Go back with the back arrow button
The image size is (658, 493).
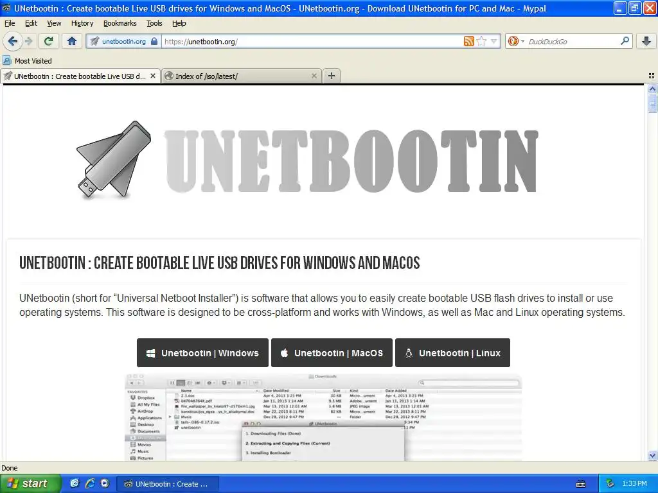tap(13, 41)
